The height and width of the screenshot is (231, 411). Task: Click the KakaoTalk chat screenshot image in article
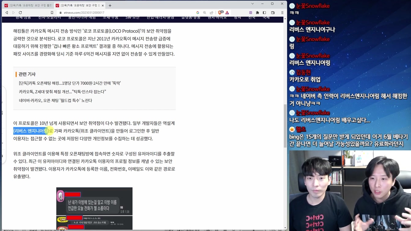click(x=94, y=208)
